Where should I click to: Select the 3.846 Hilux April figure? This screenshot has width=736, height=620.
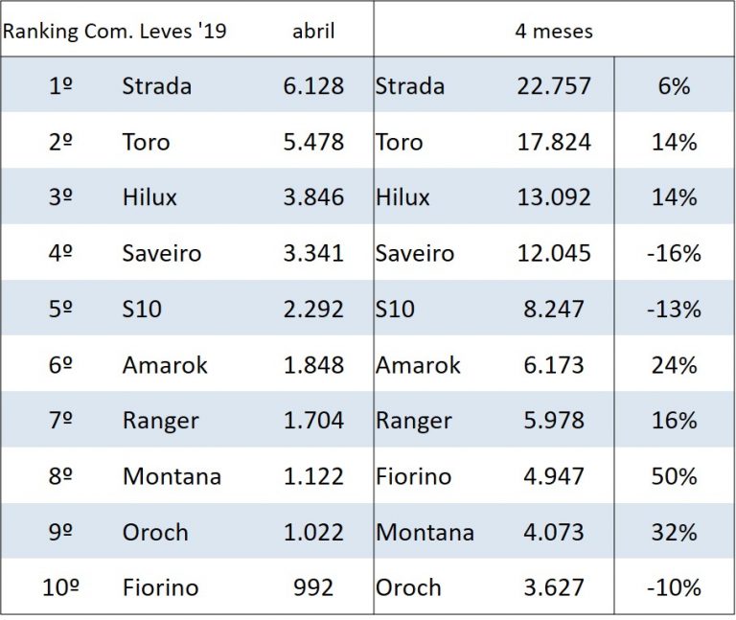[313, 197]
